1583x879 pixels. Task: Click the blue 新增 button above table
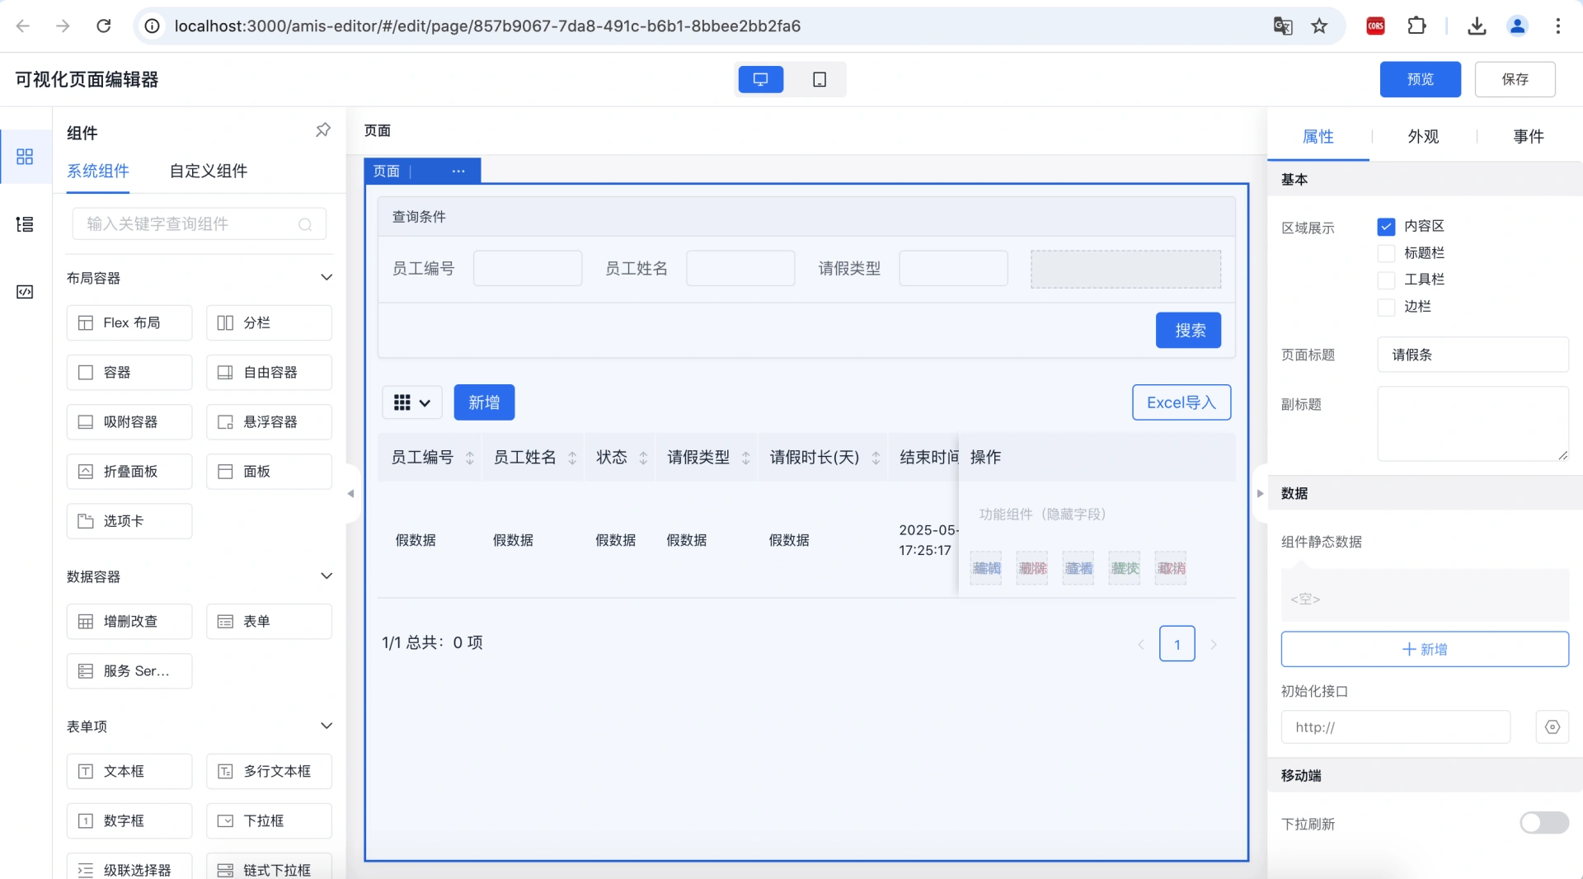[484, 402]
